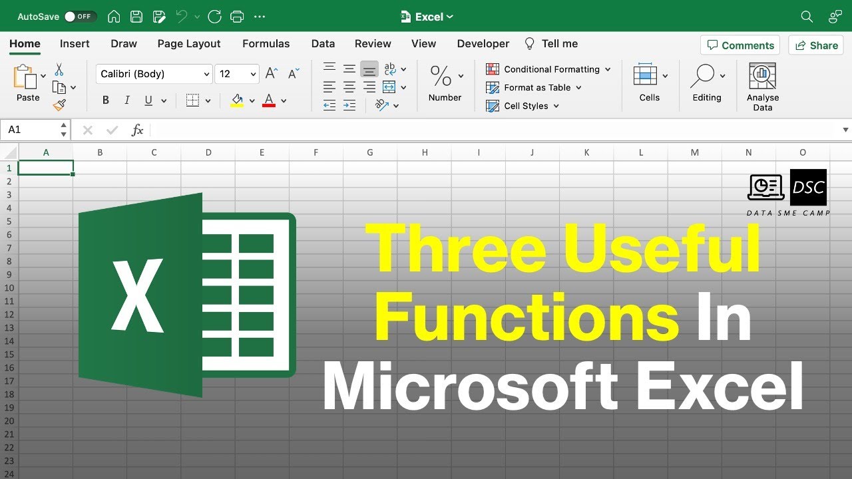Toggle the AutoSave switch
The image size is (852, 479).
point(80,17)
